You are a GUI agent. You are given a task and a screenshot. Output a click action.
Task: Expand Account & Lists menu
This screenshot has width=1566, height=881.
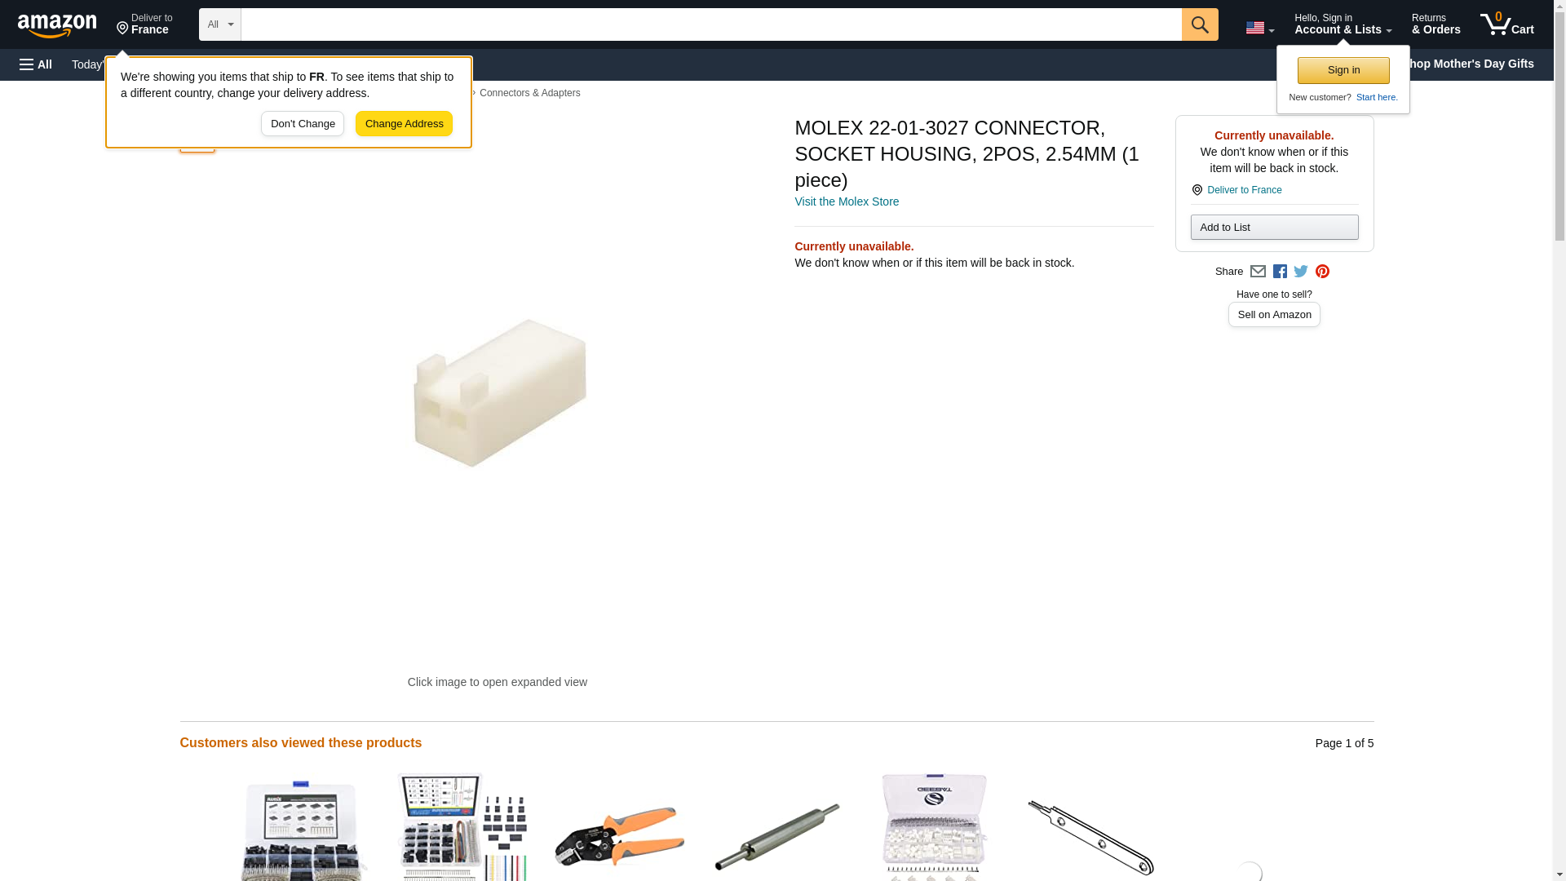[x=1343, y=24]
